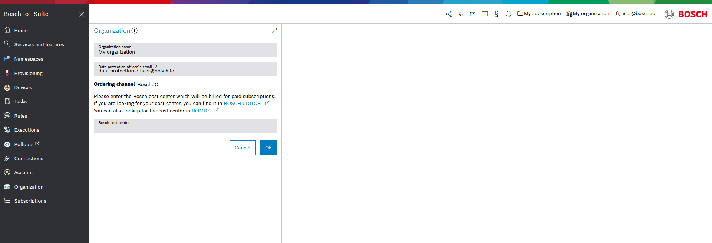Open My organization in header
Image resolution: width=712 pixels, height=243 pixels.
tap(588, 14)
